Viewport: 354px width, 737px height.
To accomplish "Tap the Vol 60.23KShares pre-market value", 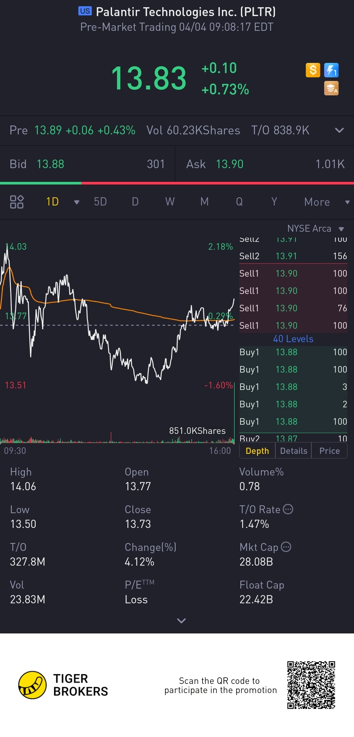I will click(x=193, y=130).
